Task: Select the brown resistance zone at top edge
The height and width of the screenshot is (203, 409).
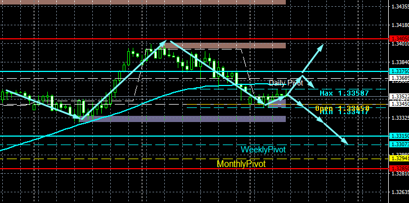Action: click(143, 2)
